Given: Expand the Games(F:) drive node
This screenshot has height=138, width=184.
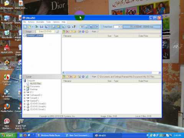Looking at the screenshot, I should [25, 101].
